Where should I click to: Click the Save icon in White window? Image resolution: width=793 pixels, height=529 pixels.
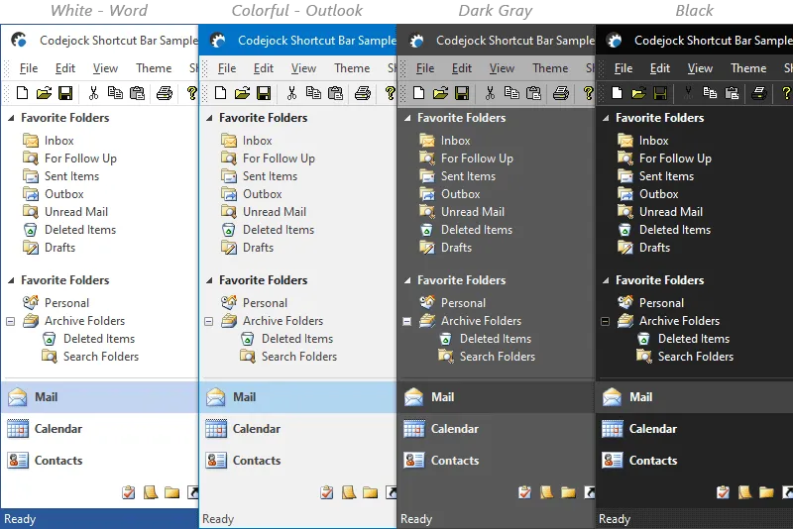coord(65,93)
